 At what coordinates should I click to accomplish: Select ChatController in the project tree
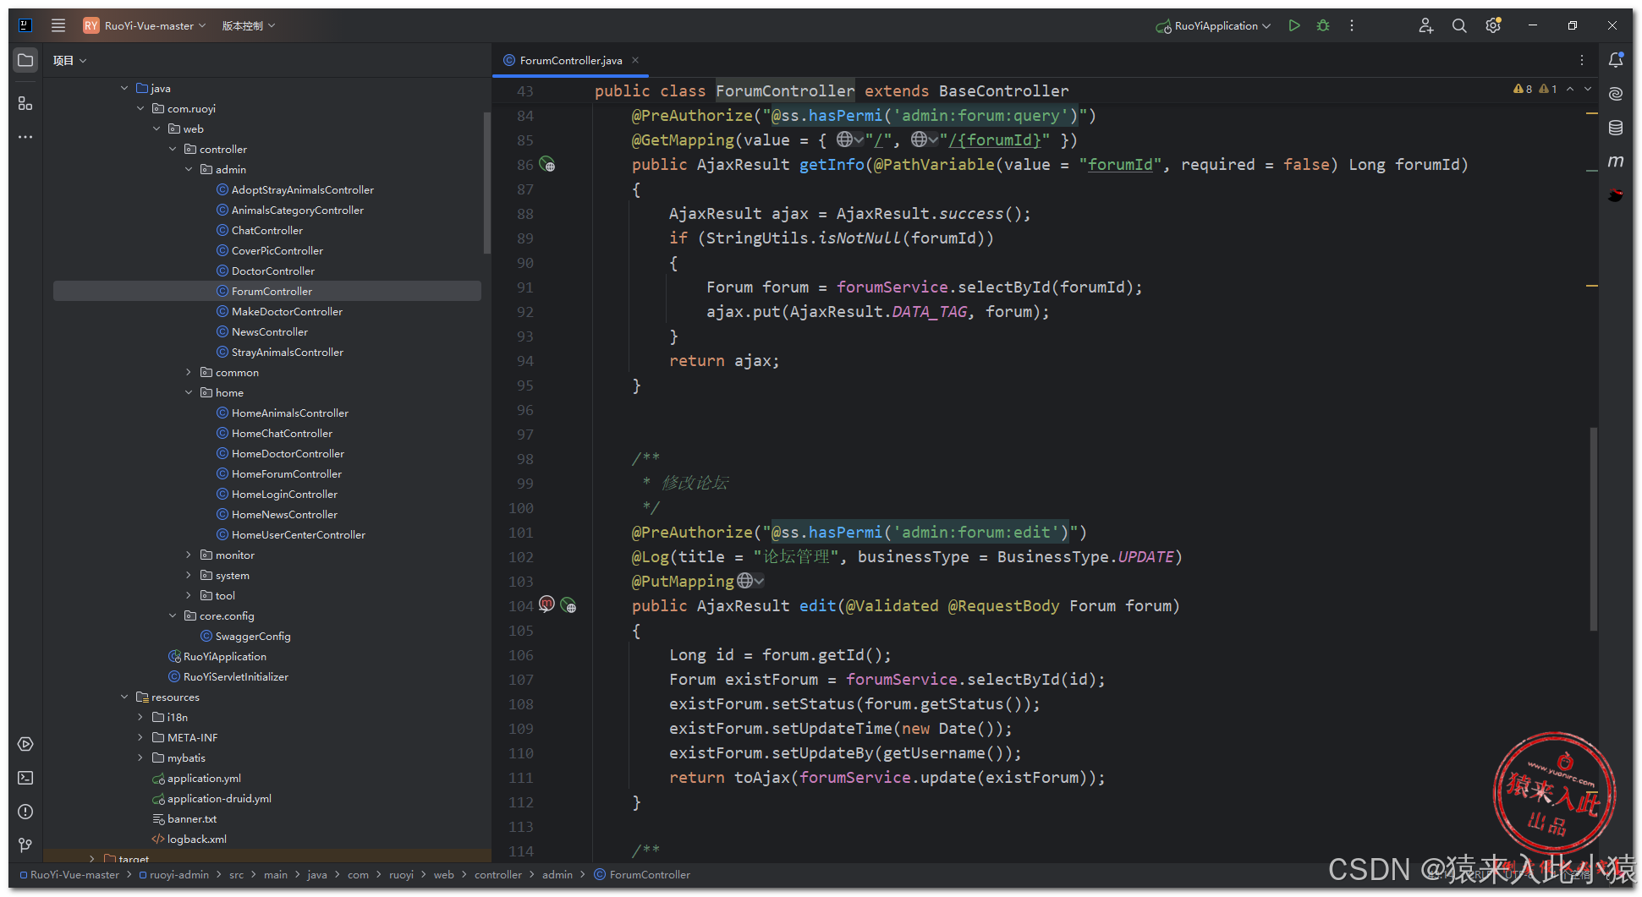click(266, 230)
